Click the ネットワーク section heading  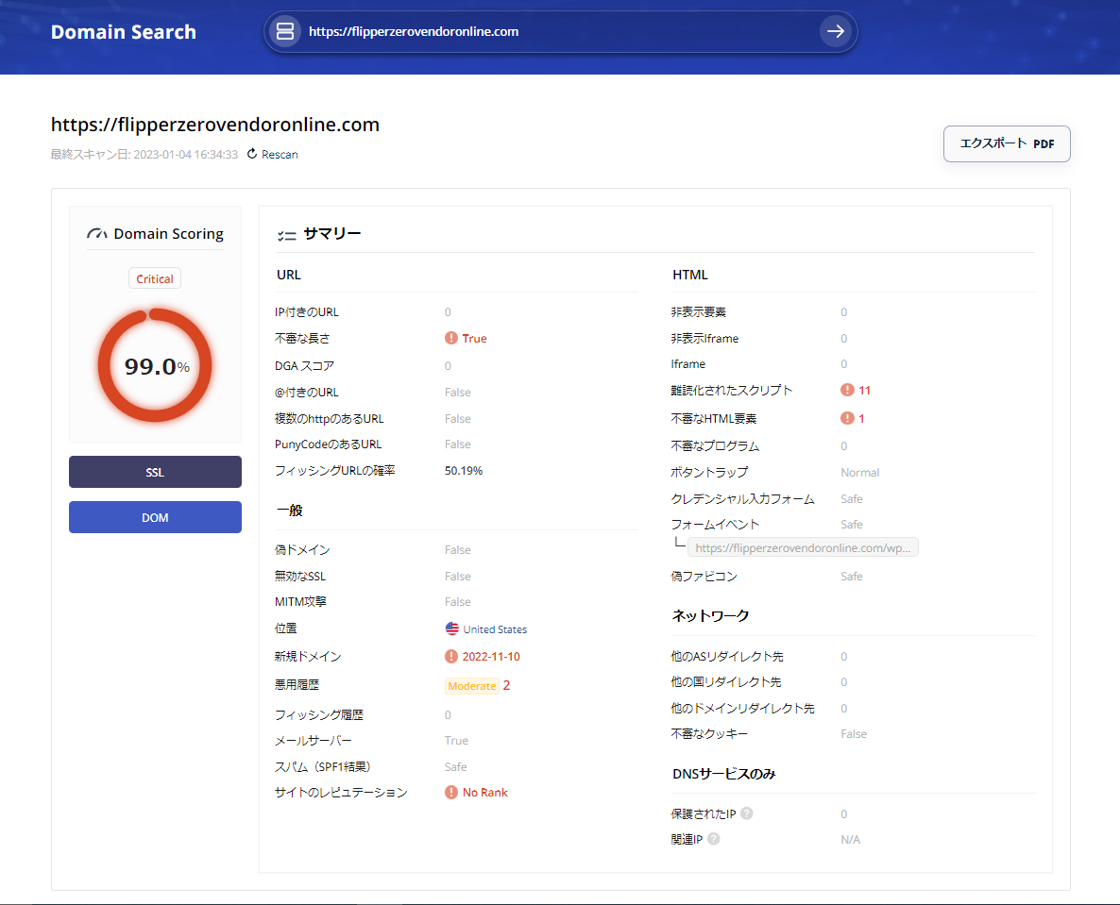(x=711, y=616)
